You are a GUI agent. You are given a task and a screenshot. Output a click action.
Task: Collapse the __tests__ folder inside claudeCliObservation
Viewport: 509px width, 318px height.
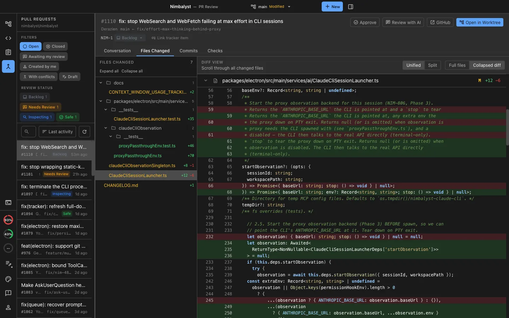[x=111, y=137]
